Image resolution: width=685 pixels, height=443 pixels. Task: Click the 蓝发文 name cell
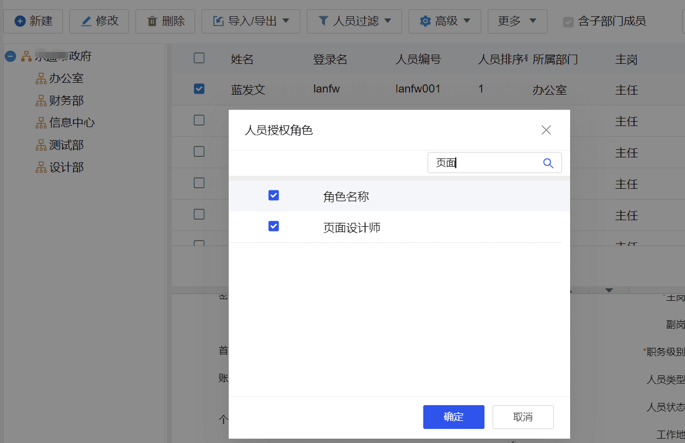tap(248, 90)
